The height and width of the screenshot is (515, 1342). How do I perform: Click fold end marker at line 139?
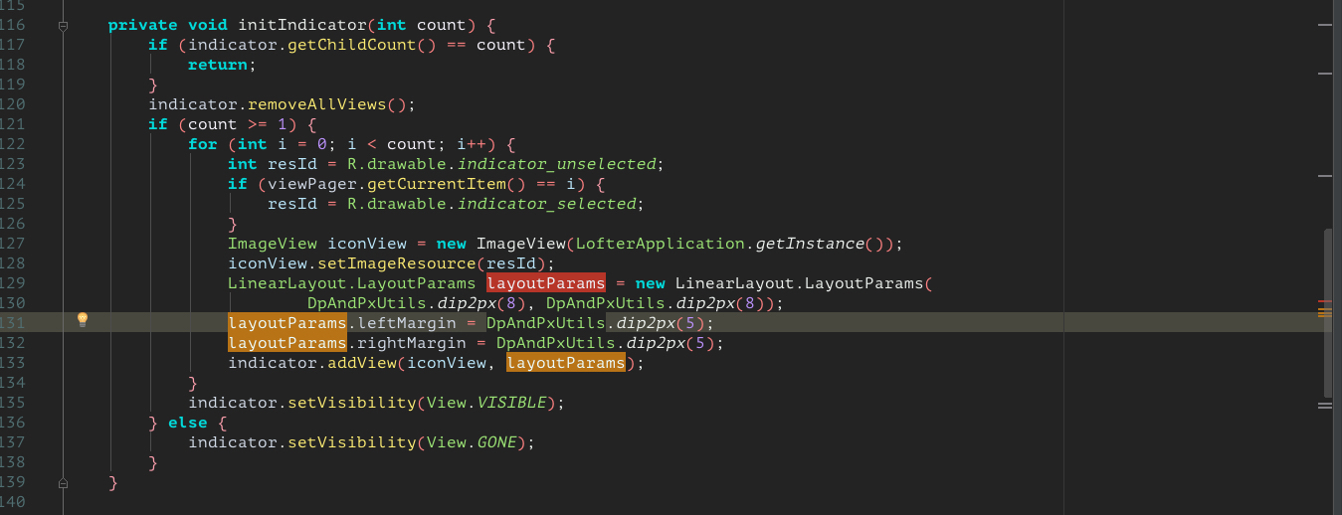pyautogui.click(x=63, y=484)
